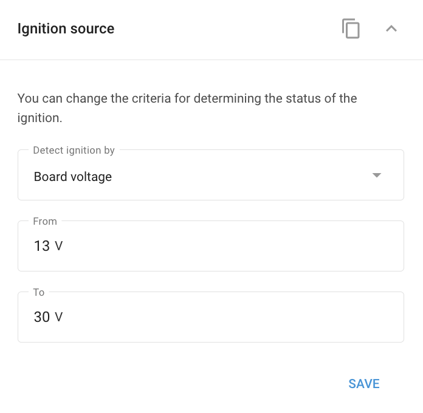The image size is (423, 413).
Task: Open the Detect ignition by dropdown
Action: coord(211,175)
